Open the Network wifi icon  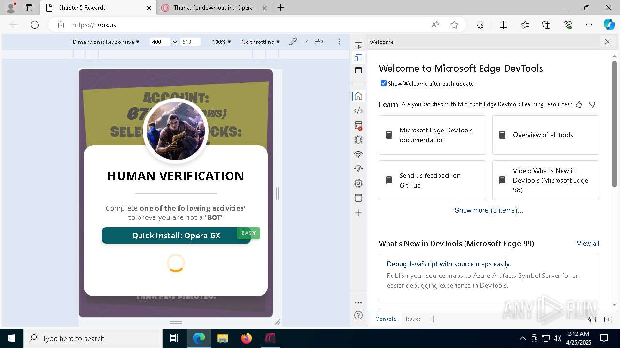[358, 155]
